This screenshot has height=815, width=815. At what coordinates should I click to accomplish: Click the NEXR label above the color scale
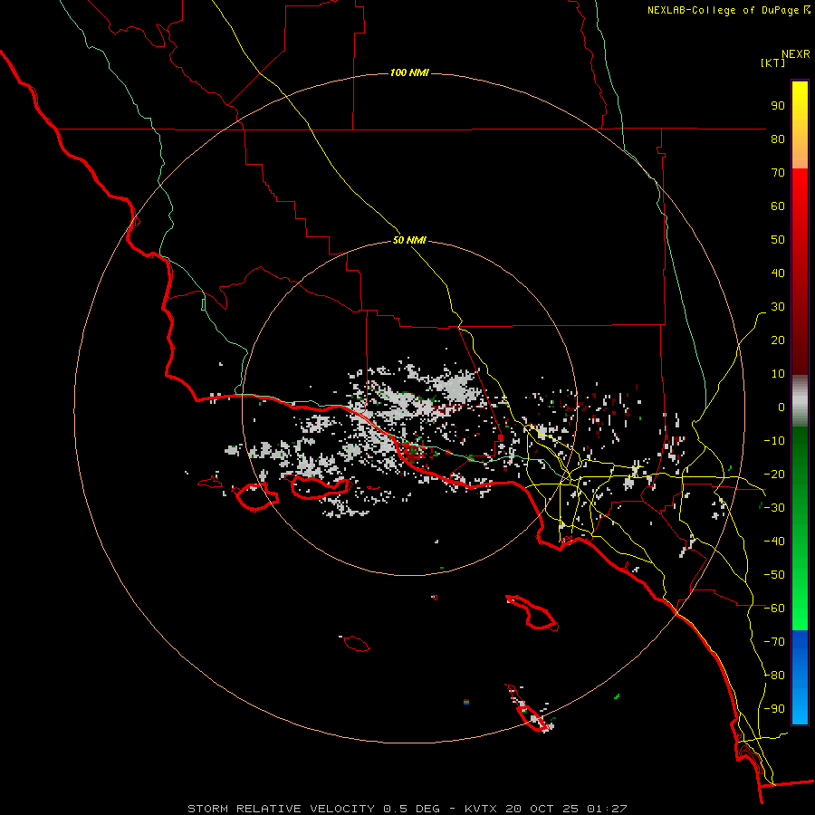[x=796, y=54]
